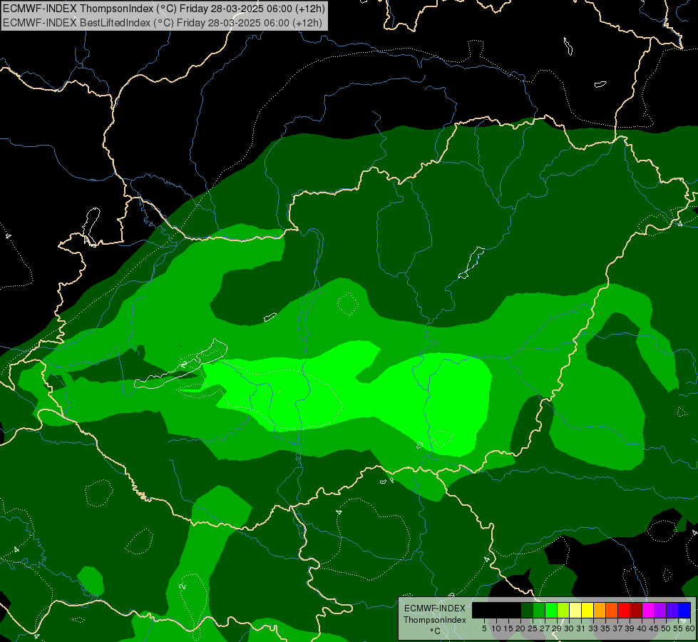Select the dark red 39-40 legend swatch
This screenshot has height=642, width=698.
(636, 610)
